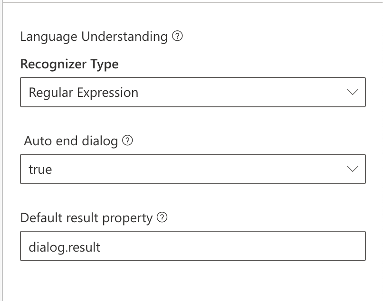Click empty space right of "dialog.result" text

click(x=238, y=246)
